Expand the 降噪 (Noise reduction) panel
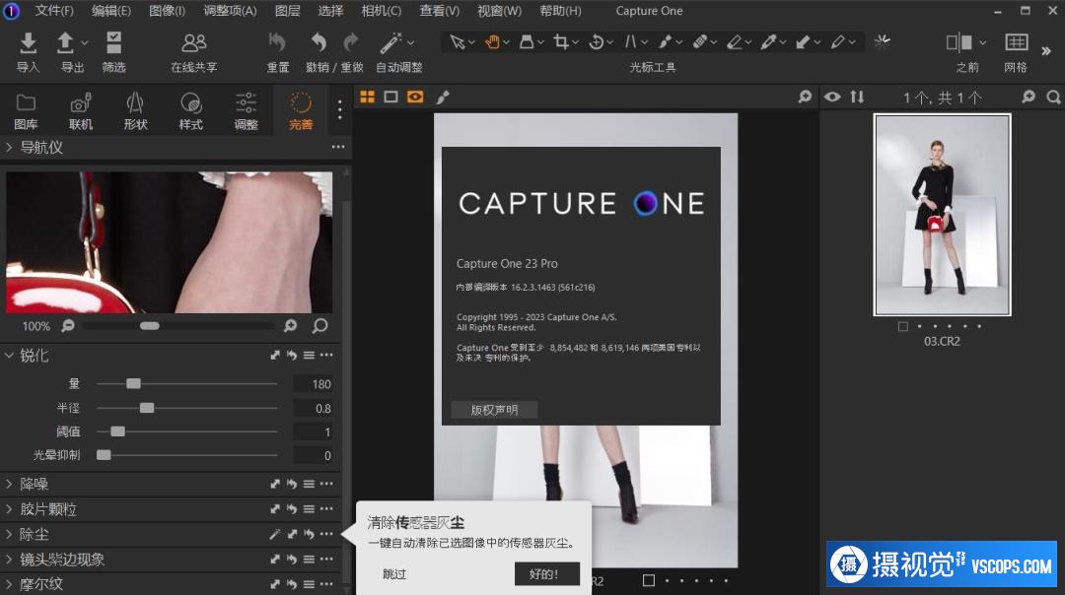The height and width of the screenshot is (595, 1065). [9, 484]
